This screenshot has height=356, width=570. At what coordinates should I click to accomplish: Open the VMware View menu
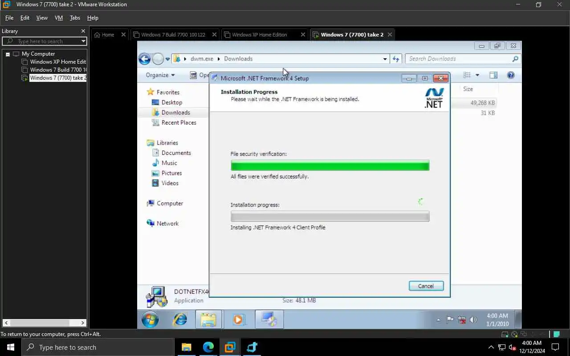pos(42,18)
